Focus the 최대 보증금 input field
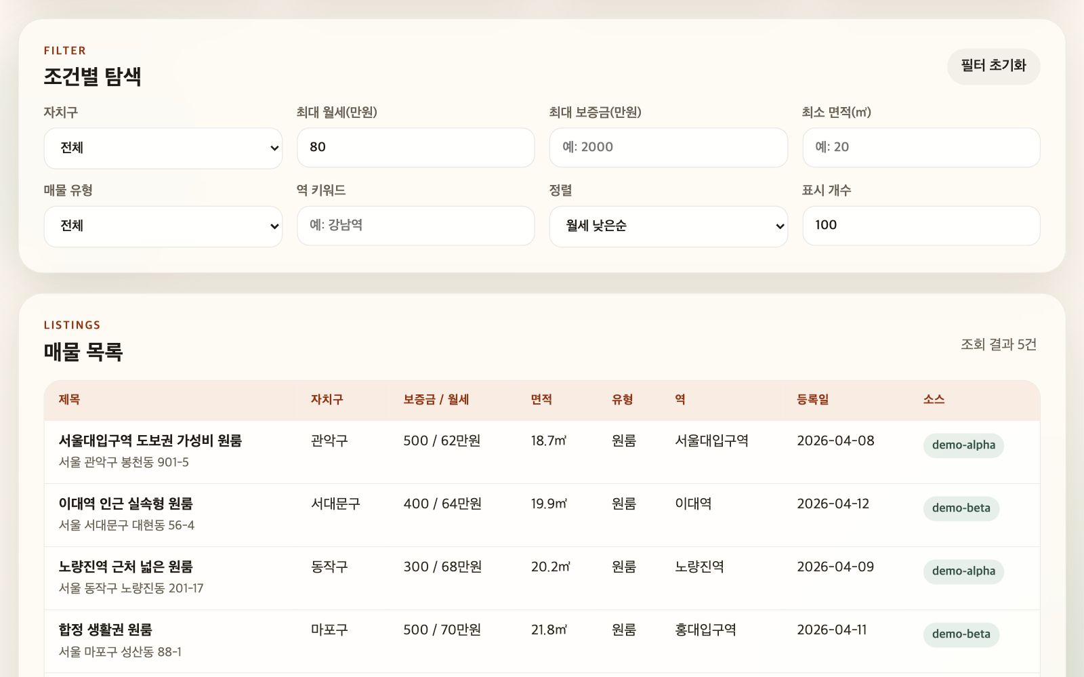Image resolution: width=1084 pixels, height=677 pixels. (x=668, y=147)
